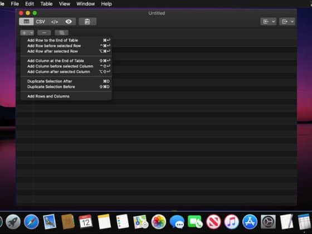Open the paper-and-pen app icon in Dock
The width and height of the screenshot is (312, 234).
[x=286, y=222]
